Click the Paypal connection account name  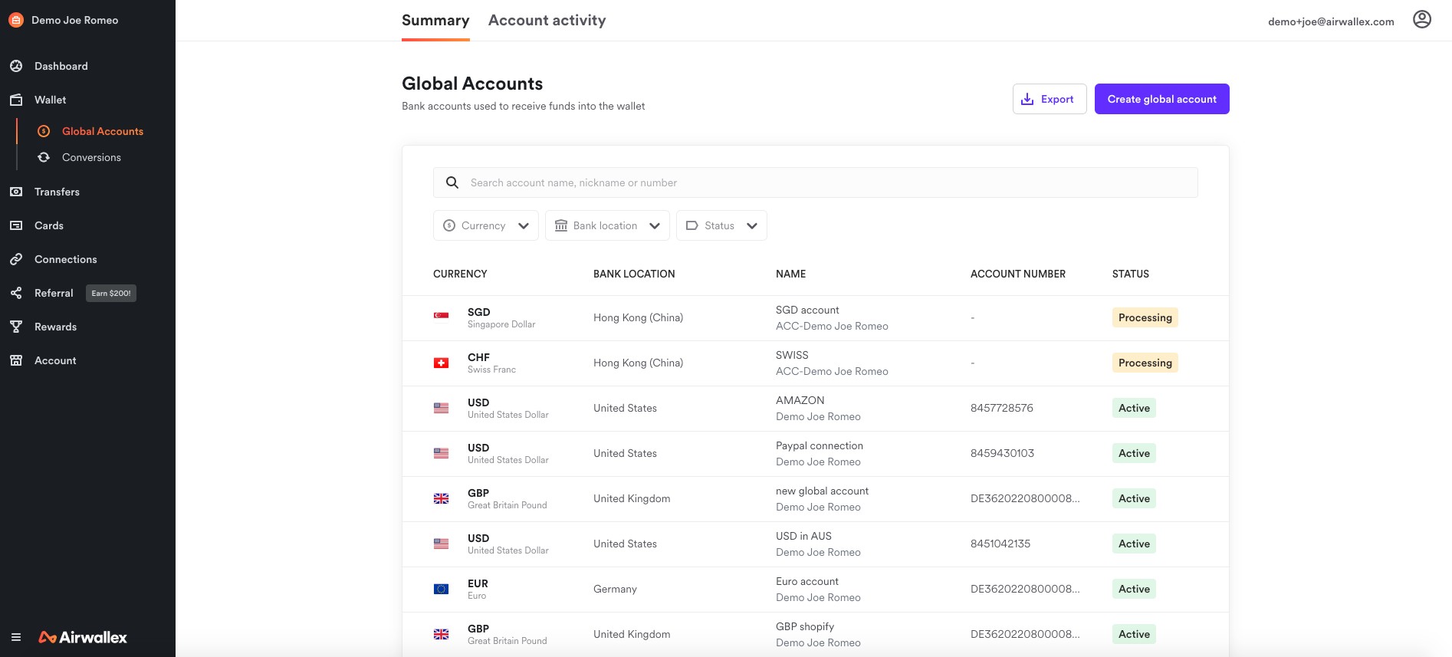(820, 445)
